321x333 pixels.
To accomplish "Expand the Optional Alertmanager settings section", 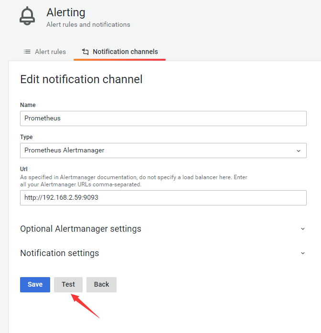I will point(163,229).
